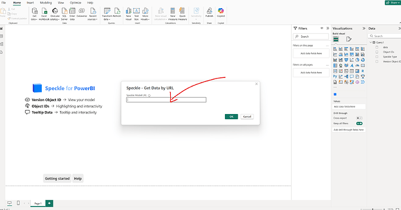Collapse the Query1 table in Data pane
The image size is (401, 210).
(x=371, y=42)
